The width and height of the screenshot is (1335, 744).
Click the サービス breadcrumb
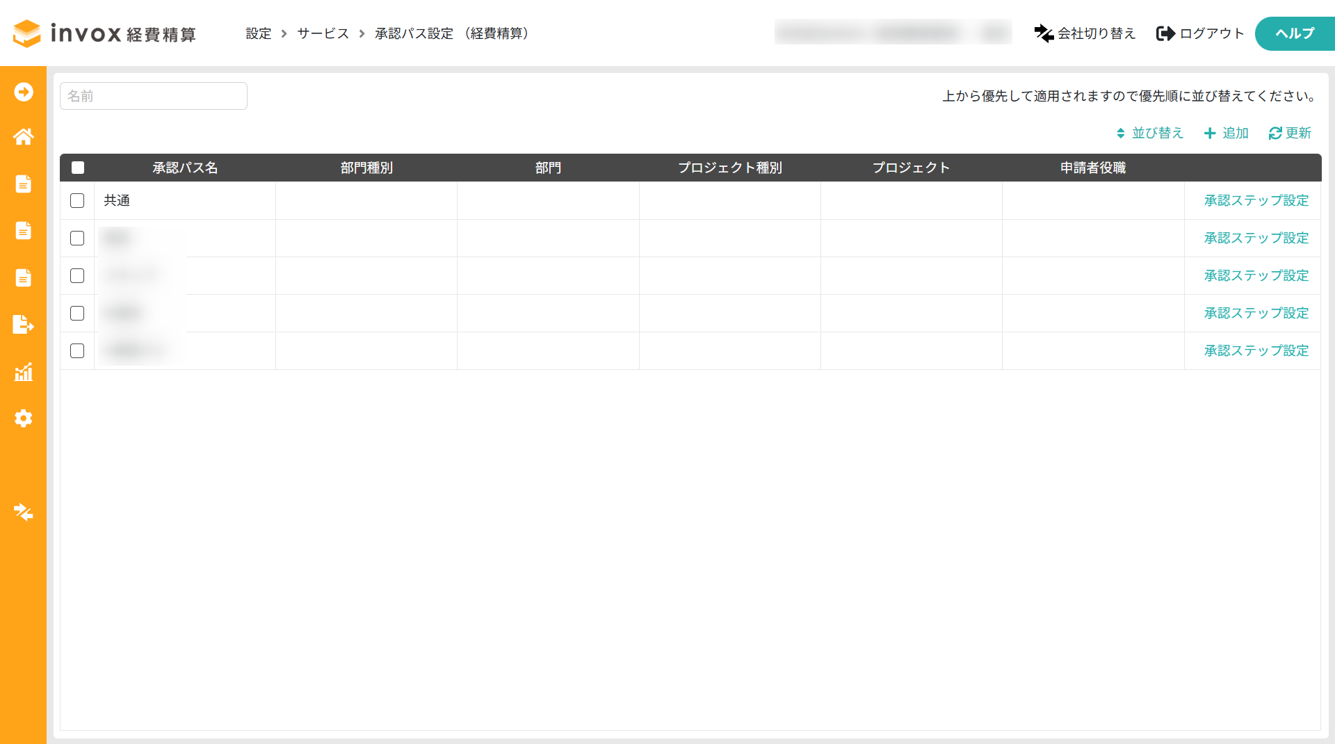[323, 33]
